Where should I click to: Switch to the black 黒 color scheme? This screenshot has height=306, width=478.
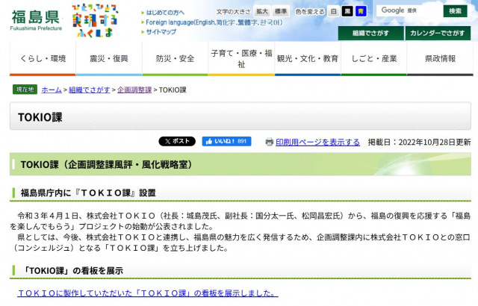tap(347, 12)
